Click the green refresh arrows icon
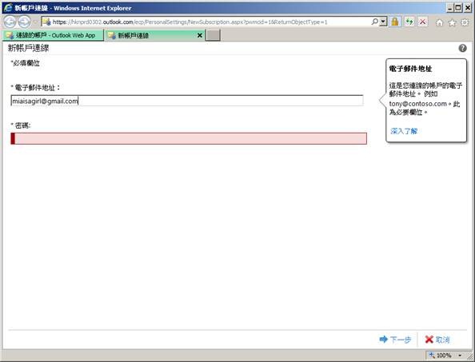This screenshot has width=475, height=362. [409, 22]
